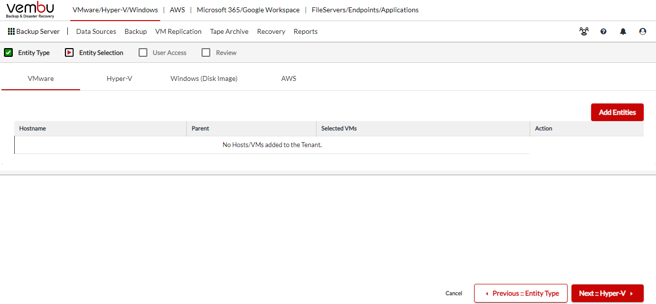Image resolution: width=656 pixels, height=304 pixels.
Task: Open the Tape Archive menu
Action: pyautogui.click(x=229, y=31)
